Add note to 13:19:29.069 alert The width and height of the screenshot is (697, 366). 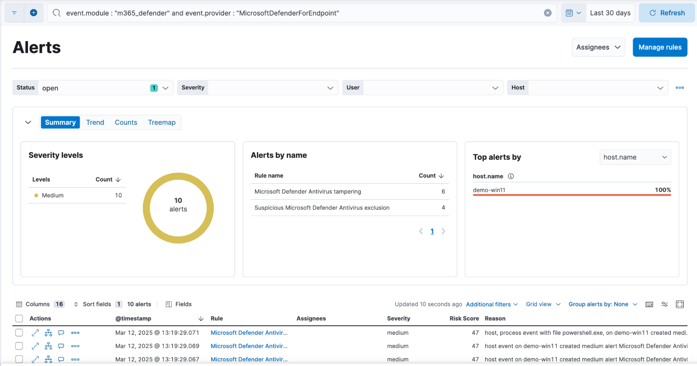coord(61,346)
